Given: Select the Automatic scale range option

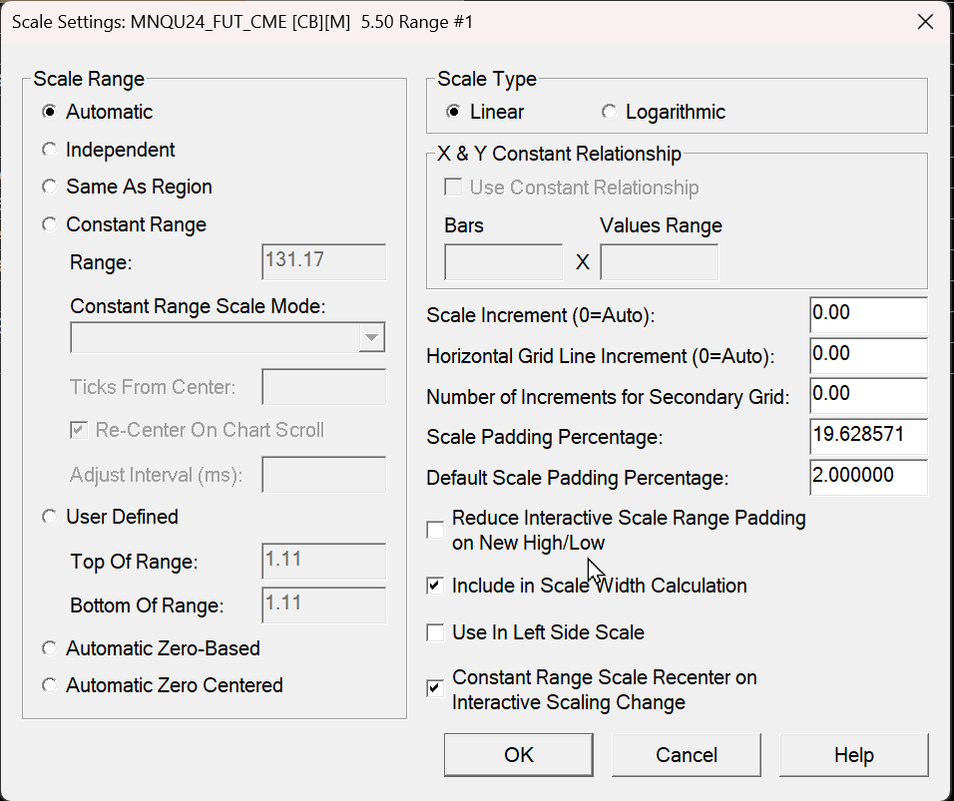Looking at the screenshot, I should point(50,112).
